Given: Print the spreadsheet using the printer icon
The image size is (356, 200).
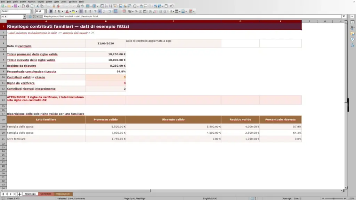Looking at the screenshot, I should coord(27,6).
